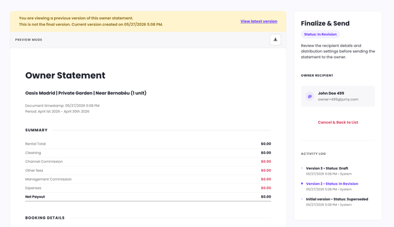Click the Rental Total $0.00 amount
Viewport: 394px width, 227px height.
tap(266, 144)
